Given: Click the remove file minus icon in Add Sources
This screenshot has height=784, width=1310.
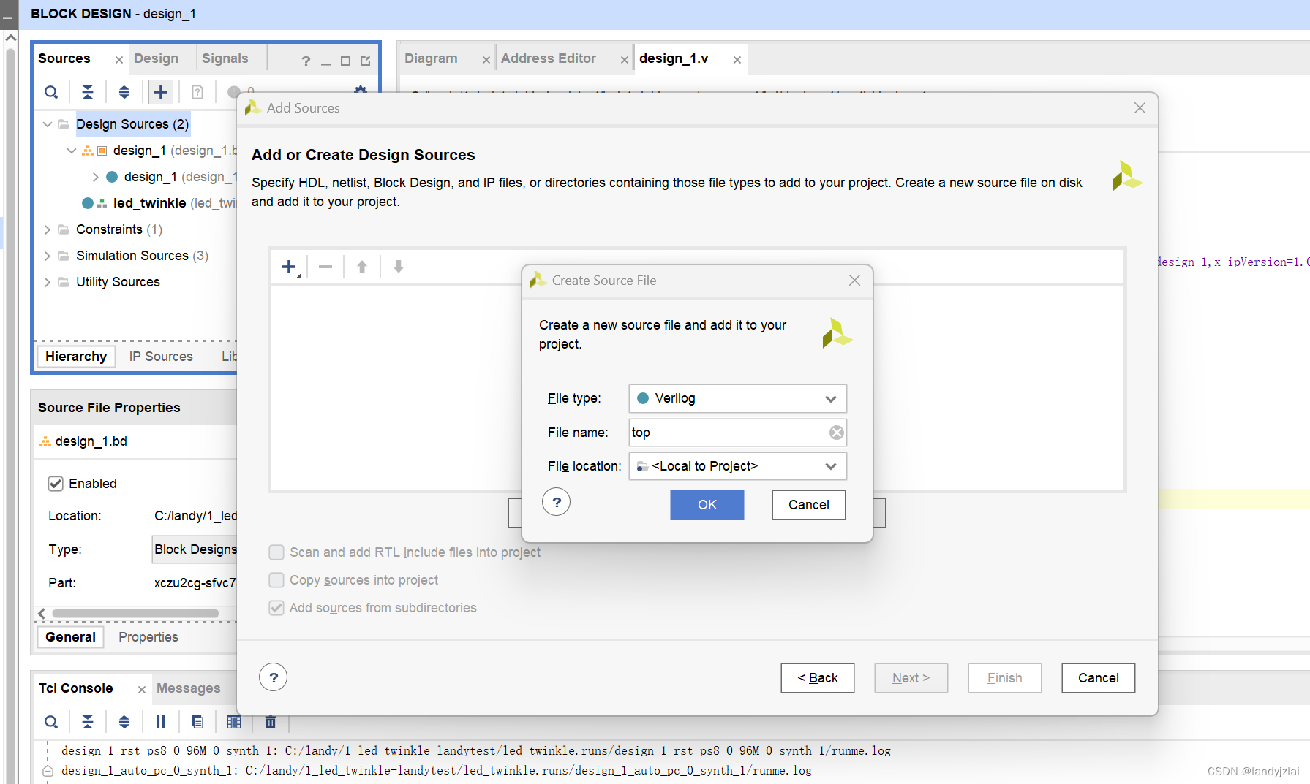Looking at the screenshot, I should tap(325, 267).
